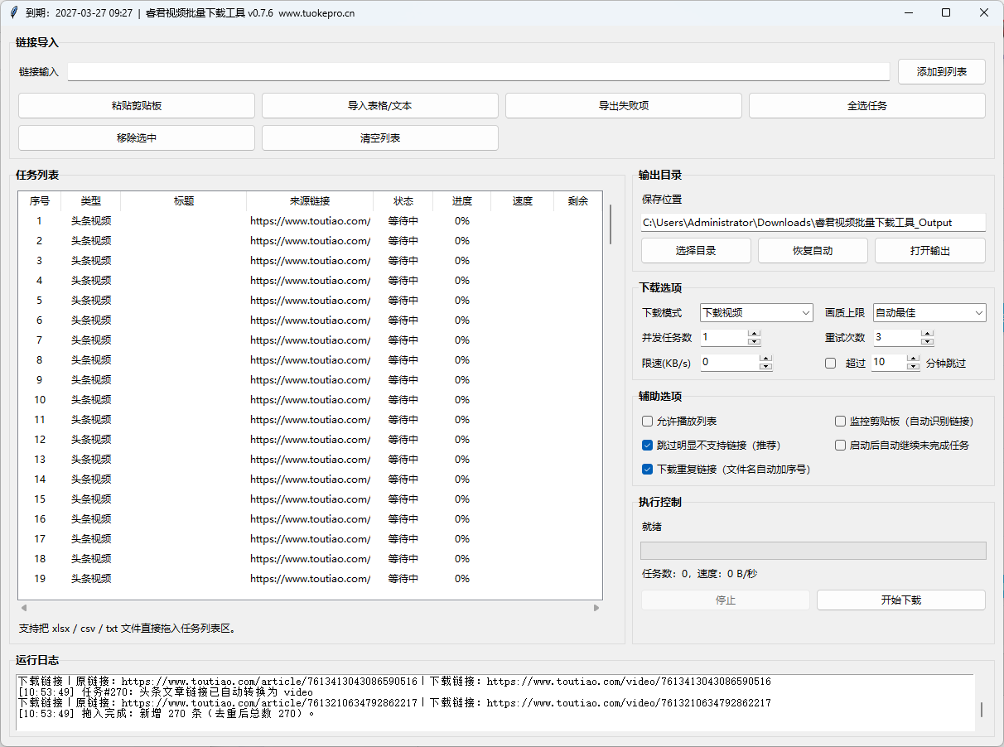The image size is (1004, 747).
Task: Decrease 重试次数 with down arrow
Action: tap(927, 342)
